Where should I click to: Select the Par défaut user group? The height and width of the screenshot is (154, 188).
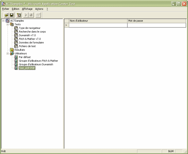click(25, 57)
